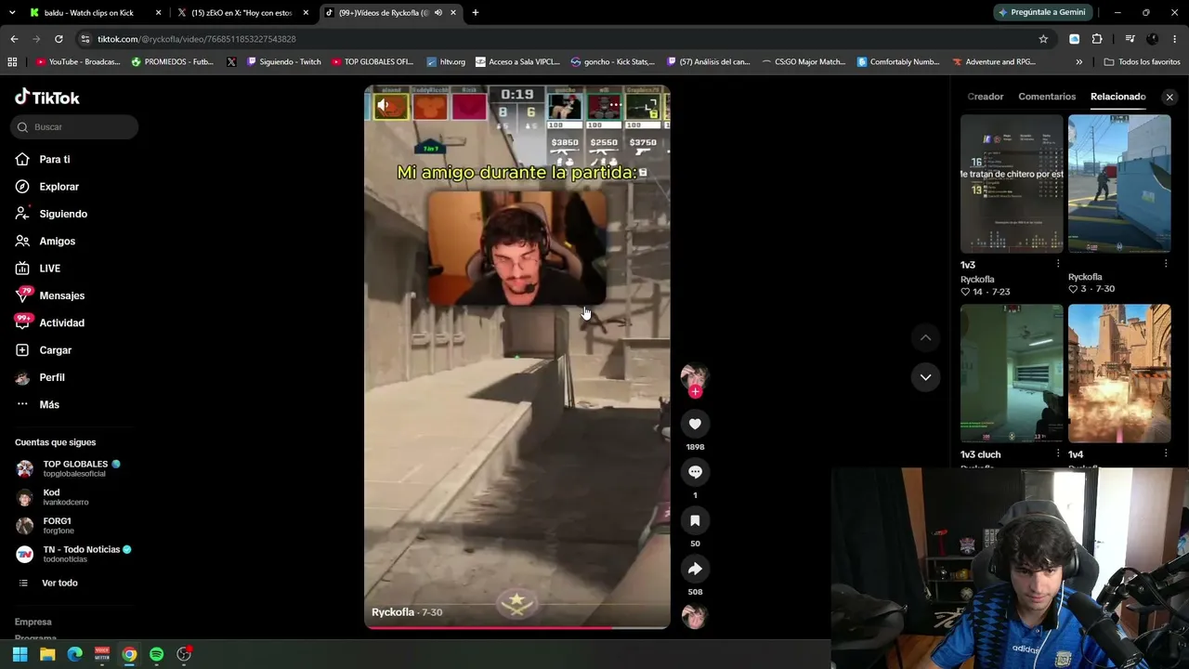Go to the next video arrow
The image size is (1189, 669).
click(x=925, y=376)
